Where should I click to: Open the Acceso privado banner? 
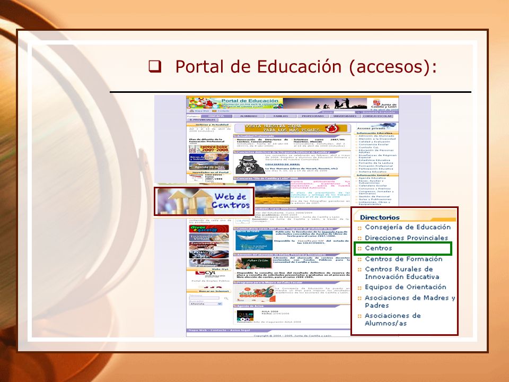pos(376,127)
